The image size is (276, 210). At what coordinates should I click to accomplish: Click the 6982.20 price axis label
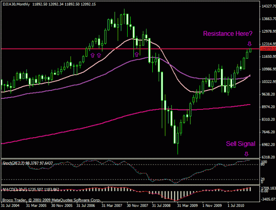point(268,145)
